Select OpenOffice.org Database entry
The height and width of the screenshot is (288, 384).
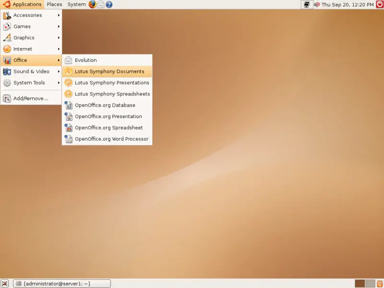click(107, 105)
